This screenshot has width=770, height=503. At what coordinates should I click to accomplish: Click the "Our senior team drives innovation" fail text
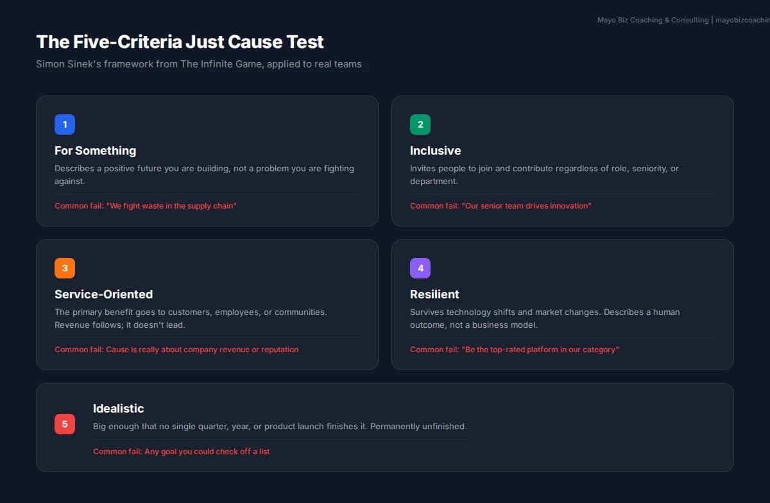[x=501, y=206]
